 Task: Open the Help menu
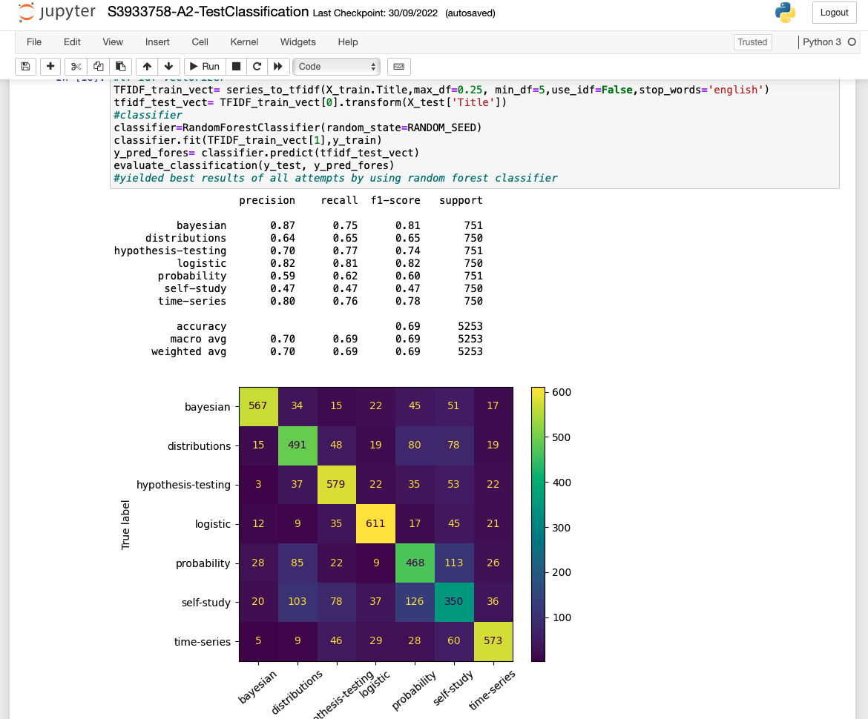pyautogui.click(x=348, y=42)
